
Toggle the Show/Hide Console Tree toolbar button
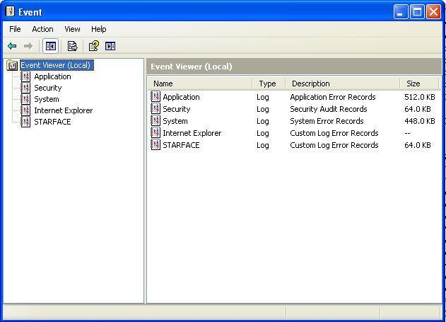coord(51,46)
